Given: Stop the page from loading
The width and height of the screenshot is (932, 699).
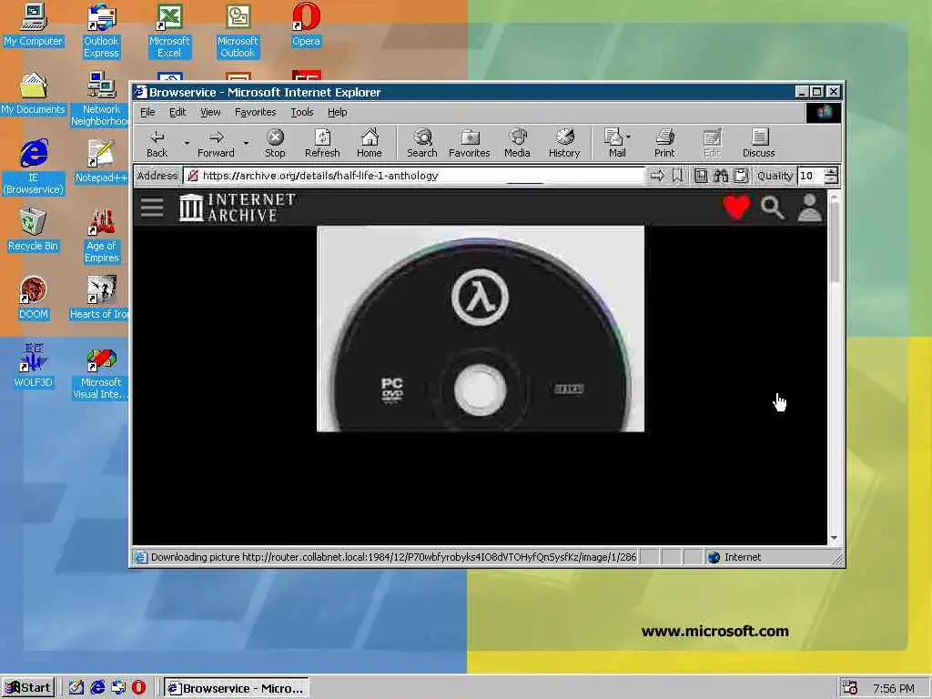Looking at the screenshot, I should 275,144.
